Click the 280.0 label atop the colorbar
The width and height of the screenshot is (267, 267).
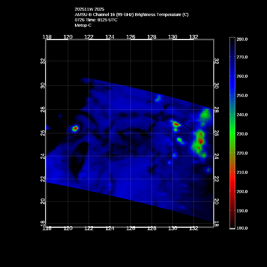(x=242, y=39)
